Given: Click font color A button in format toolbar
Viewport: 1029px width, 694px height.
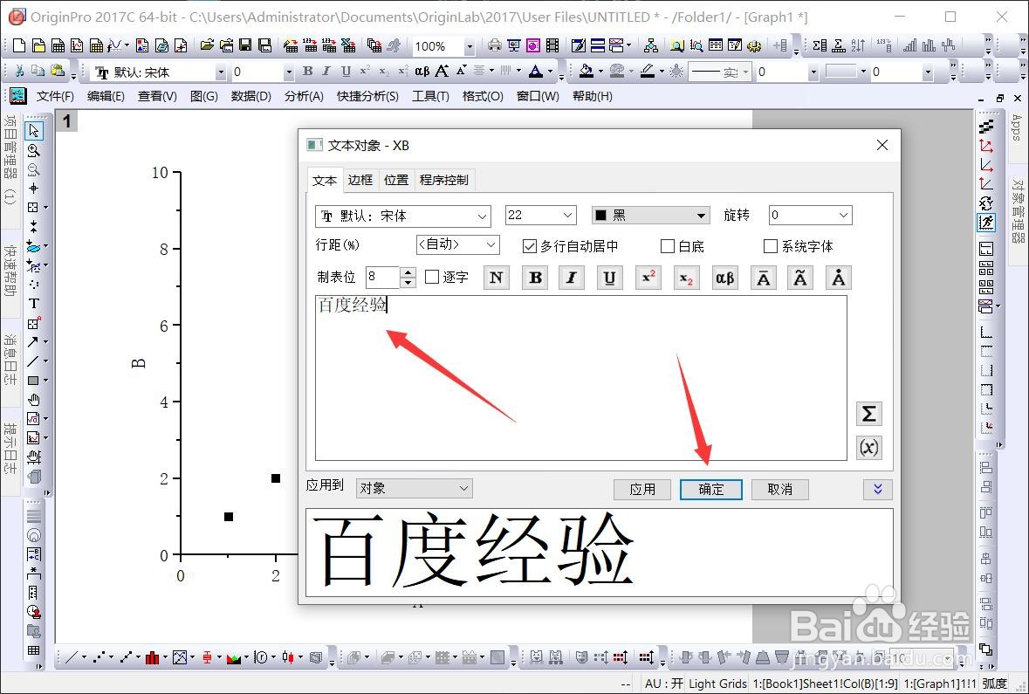Looking at the screenshot, I should (x=536, y=72).
